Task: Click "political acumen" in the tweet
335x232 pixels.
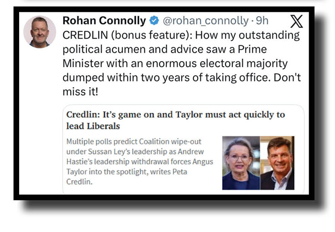Action: [103, 49]
